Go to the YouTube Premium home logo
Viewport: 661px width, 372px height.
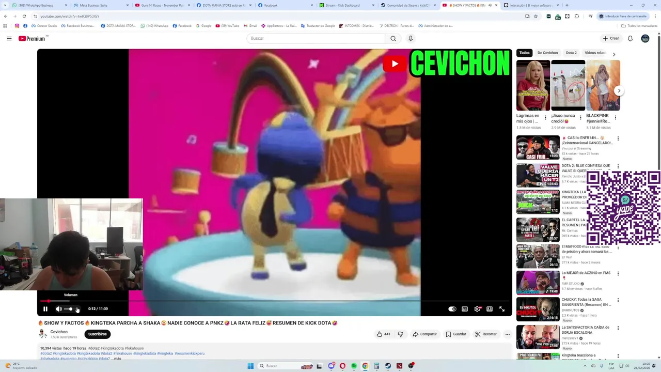[x=32, y=38]
